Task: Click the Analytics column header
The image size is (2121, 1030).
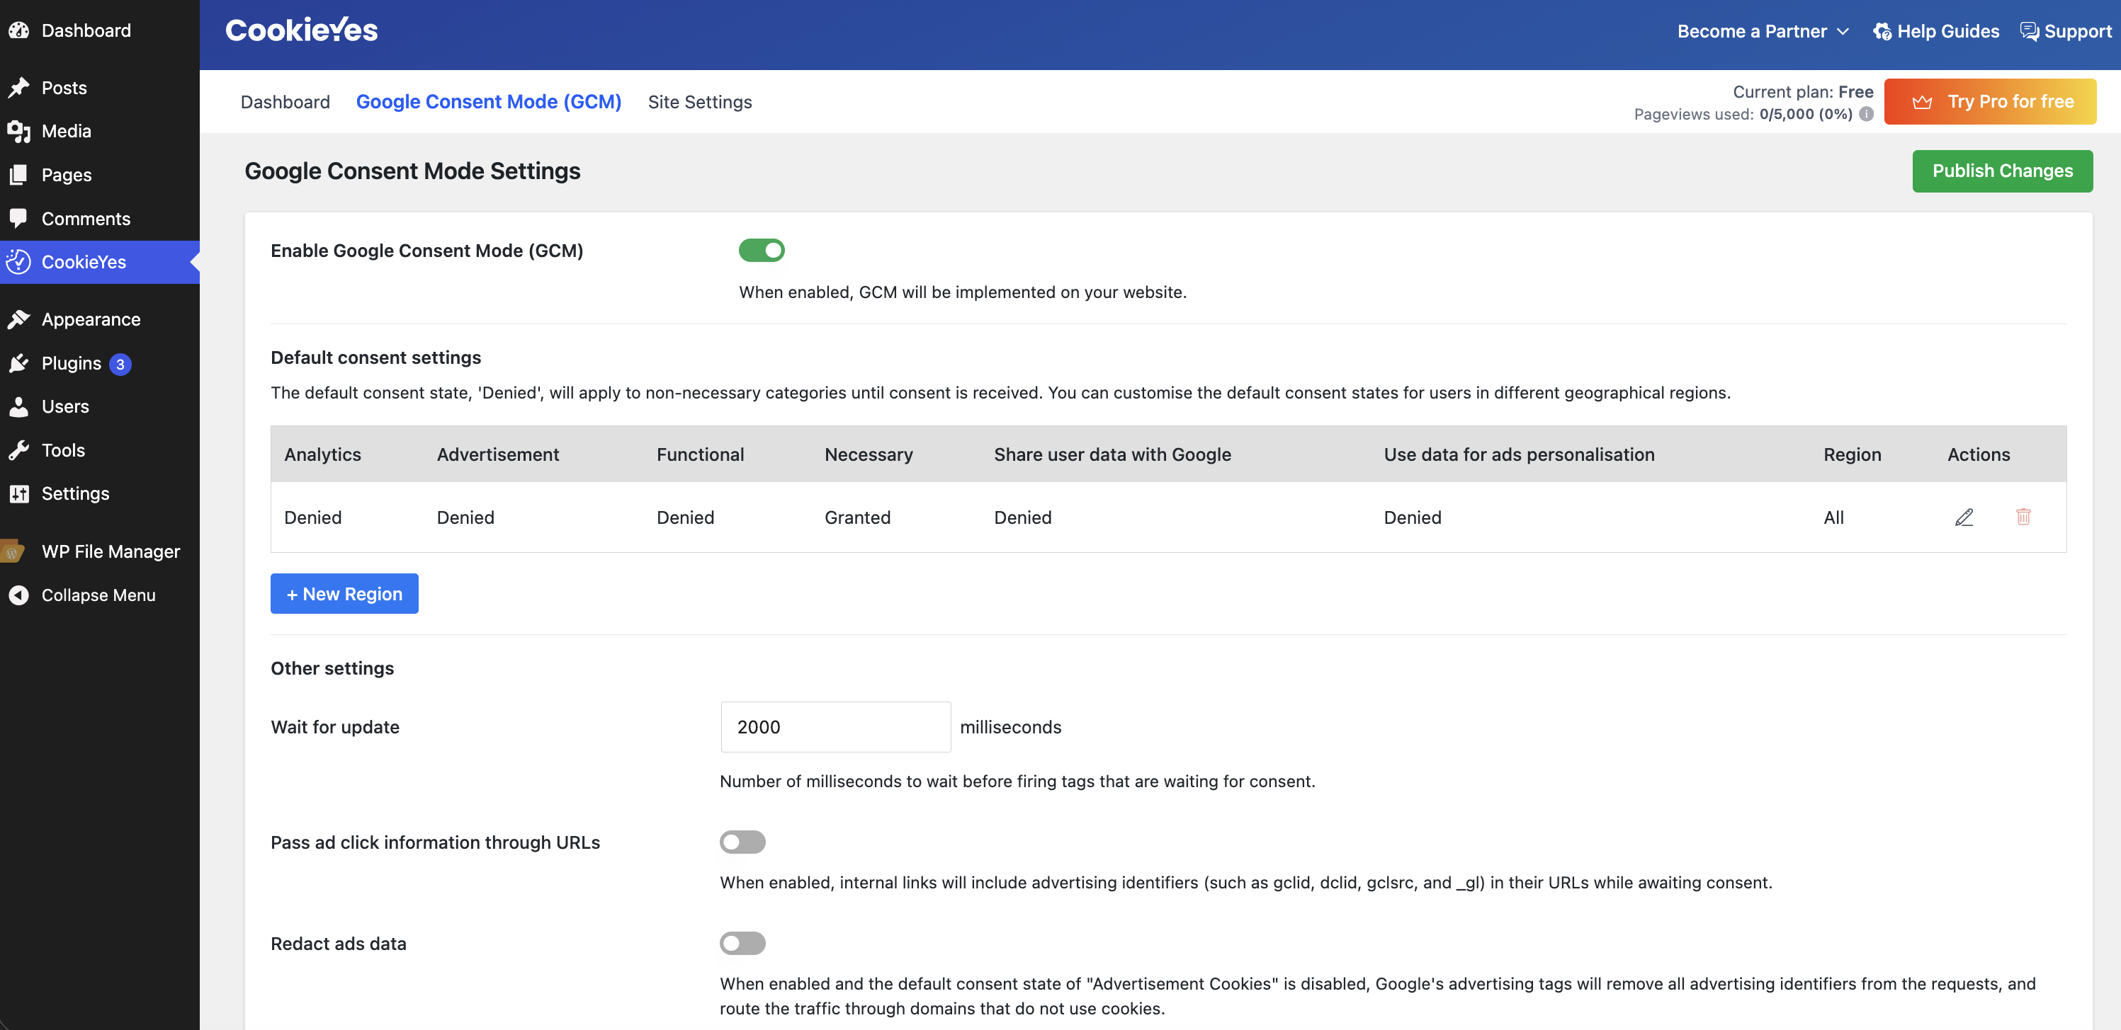Action: point(322,454)
